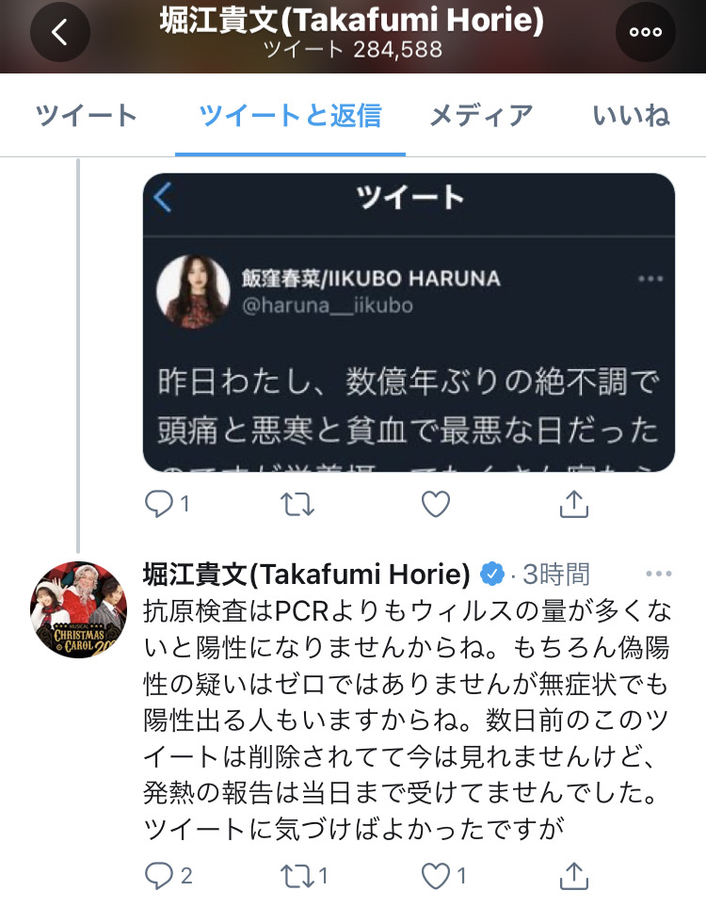Like the upper tweet with screenshot
This screenshot has width=706, height=907.
point(436,504)
